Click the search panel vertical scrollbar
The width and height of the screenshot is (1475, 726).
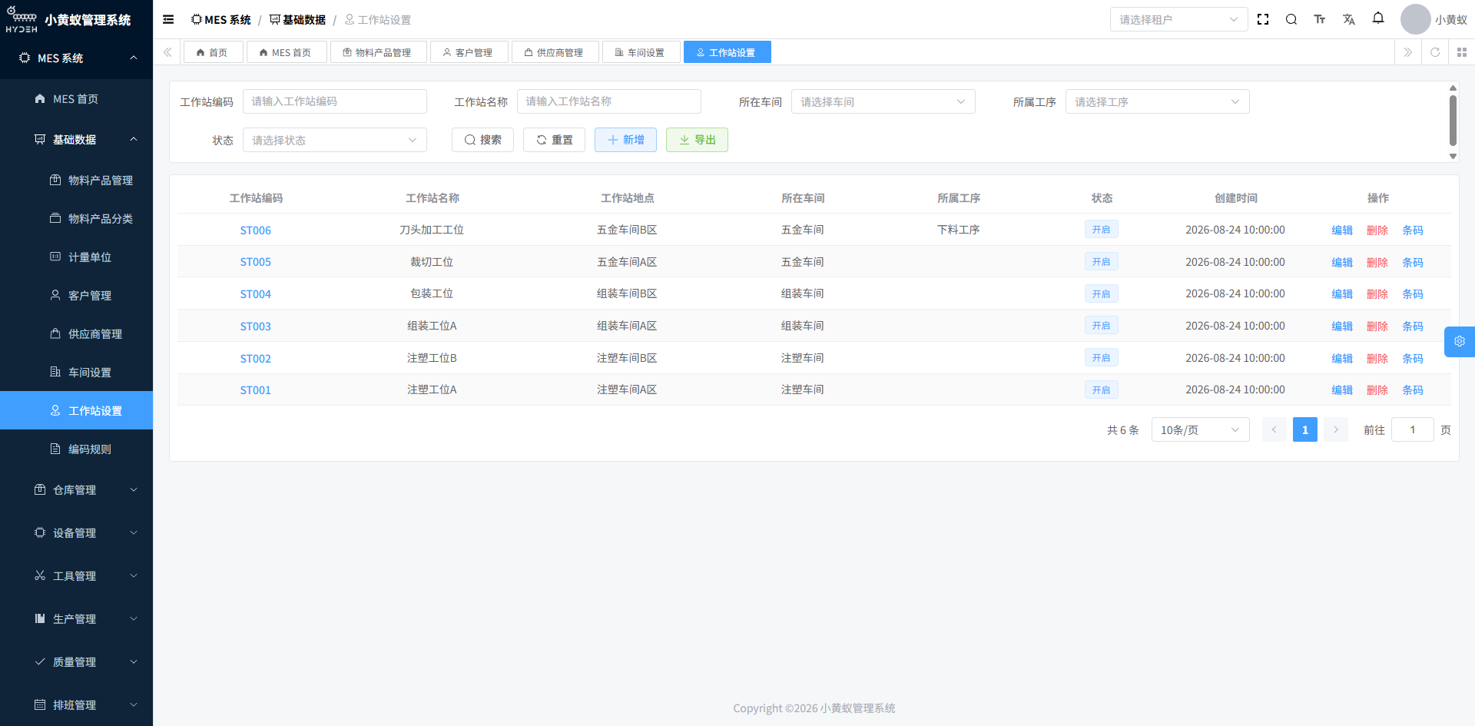(1453, 120)
